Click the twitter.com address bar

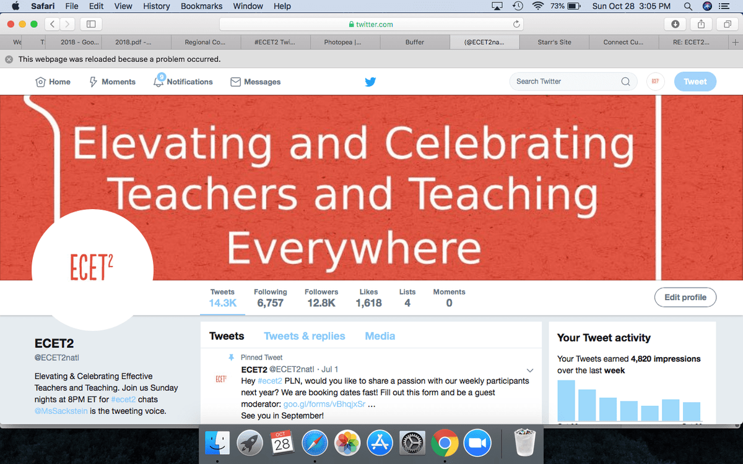pos(371,24)
